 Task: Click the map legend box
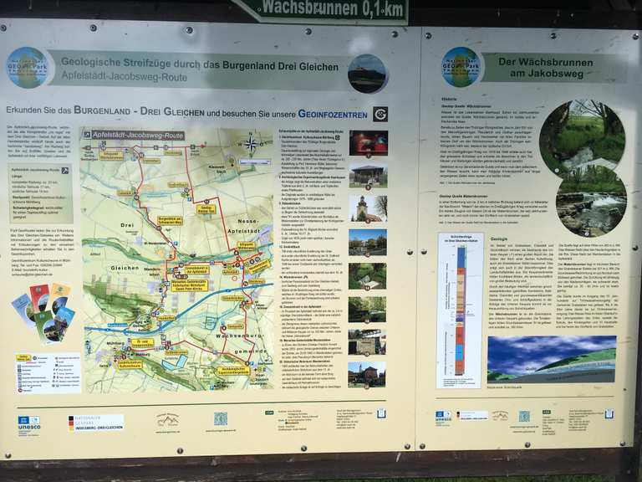48,373
